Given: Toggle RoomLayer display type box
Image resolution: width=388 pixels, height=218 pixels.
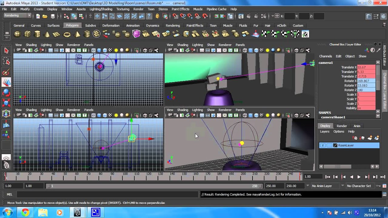Looking at the screenshot, I should point(329,145).
